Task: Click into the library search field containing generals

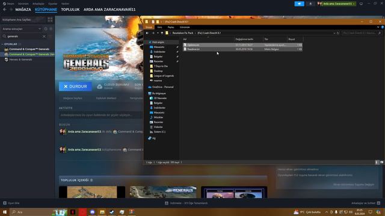Action: [24, 36]
